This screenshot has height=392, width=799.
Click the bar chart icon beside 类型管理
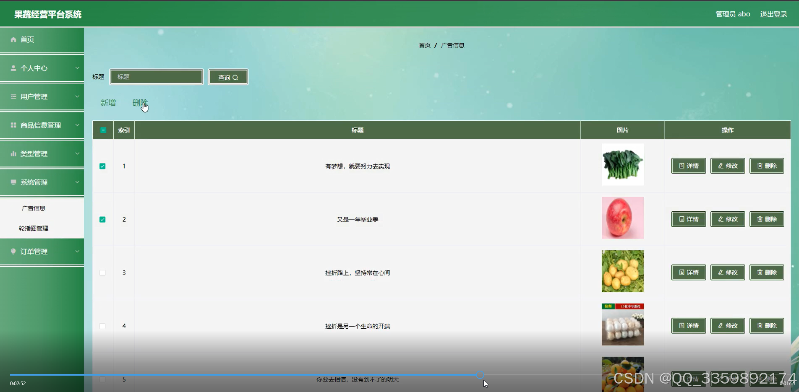click(13, 153)
